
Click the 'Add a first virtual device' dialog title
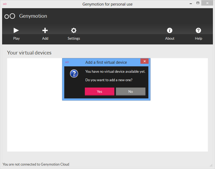[106, 62]
